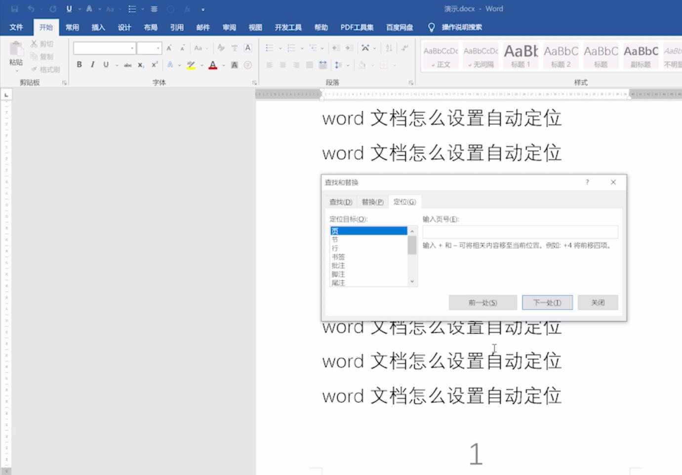
Task: Click the Bullets list icon
Action: pos(270,48)
